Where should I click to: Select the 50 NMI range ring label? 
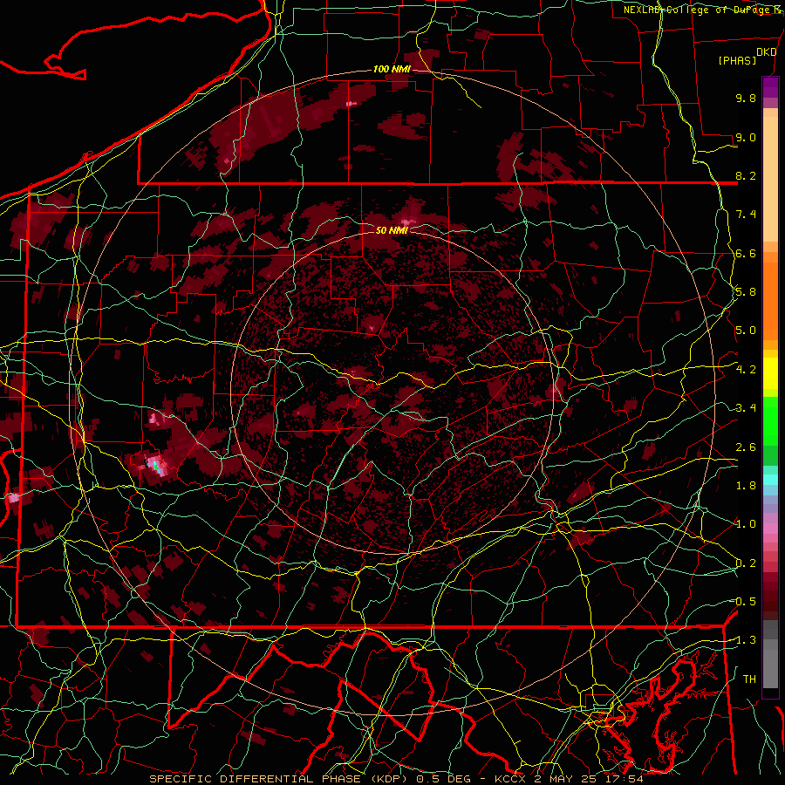[x=392, y=230]
